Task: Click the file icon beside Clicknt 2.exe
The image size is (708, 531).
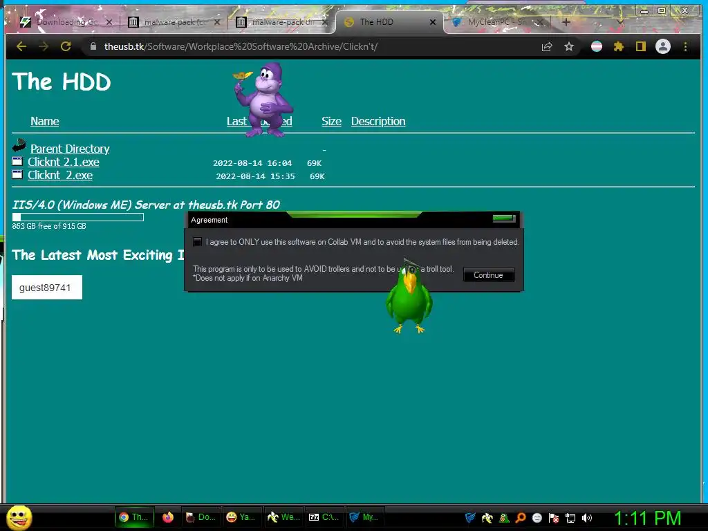Action: coord(17,174)
